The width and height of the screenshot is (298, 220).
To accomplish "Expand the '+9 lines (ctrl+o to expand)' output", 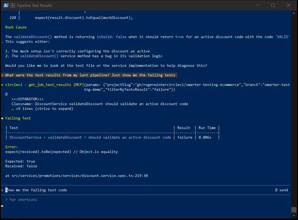I will [x=42, y=109].
